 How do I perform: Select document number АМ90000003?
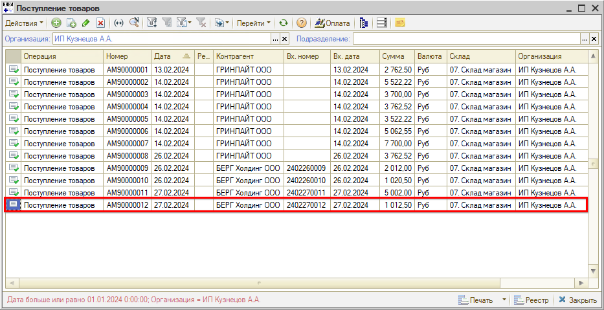tap(127, 94)
